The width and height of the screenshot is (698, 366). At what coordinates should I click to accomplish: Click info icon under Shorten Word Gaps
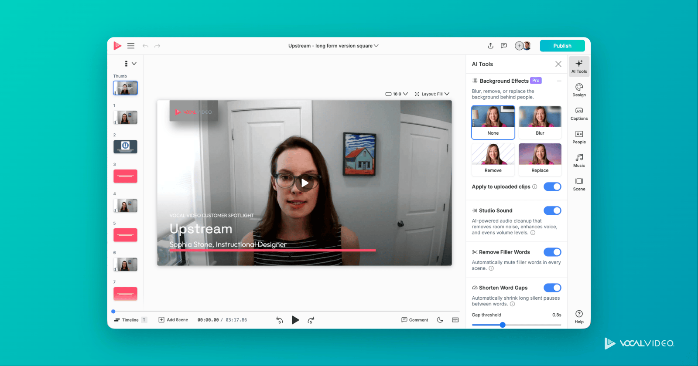513,304
